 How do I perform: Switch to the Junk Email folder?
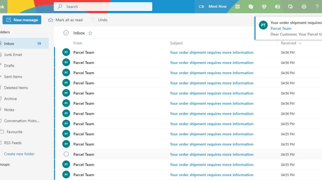click(x=13, y=55)
